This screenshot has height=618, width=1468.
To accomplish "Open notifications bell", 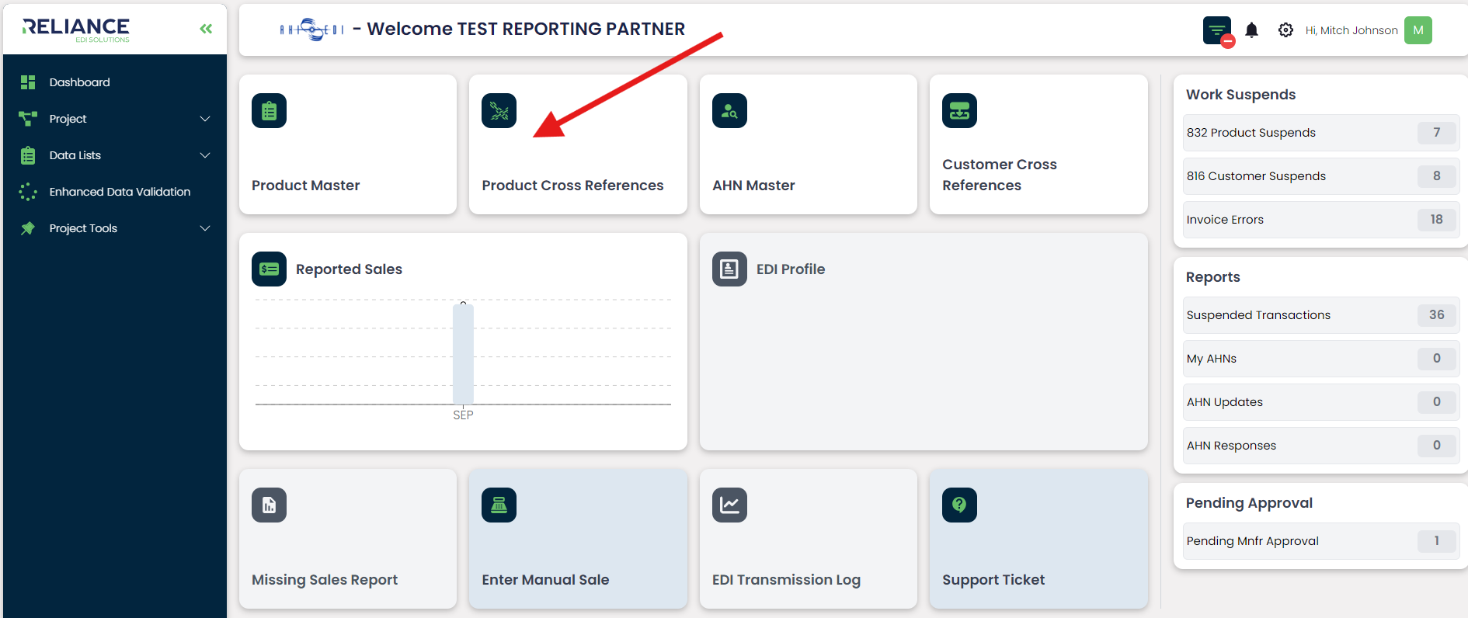I will [1251, 30].
